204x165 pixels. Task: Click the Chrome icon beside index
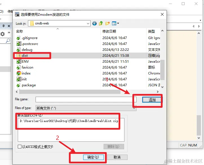point(19,73)
